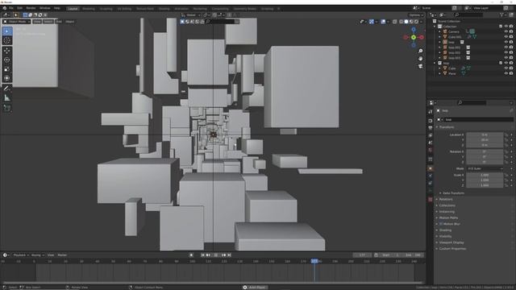
Task: Expand the Collections panel
Action: coord(447,205)
